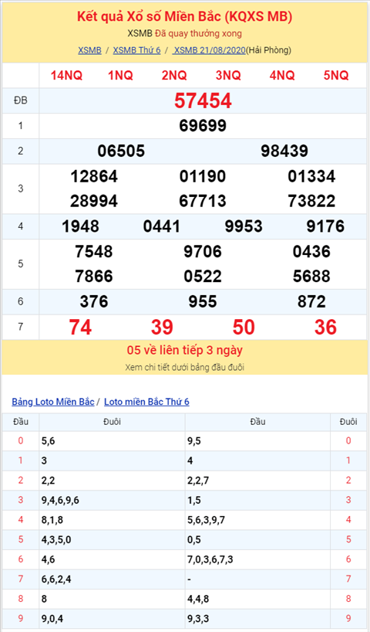
Task: Click seventh prize number 50
Action: click(x=244, y=328)
